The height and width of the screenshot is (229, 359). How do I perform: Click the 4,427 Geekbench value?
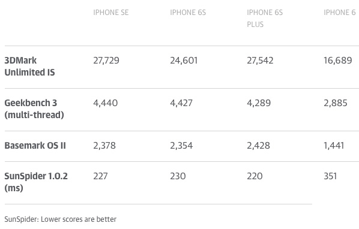click(181, 103)
